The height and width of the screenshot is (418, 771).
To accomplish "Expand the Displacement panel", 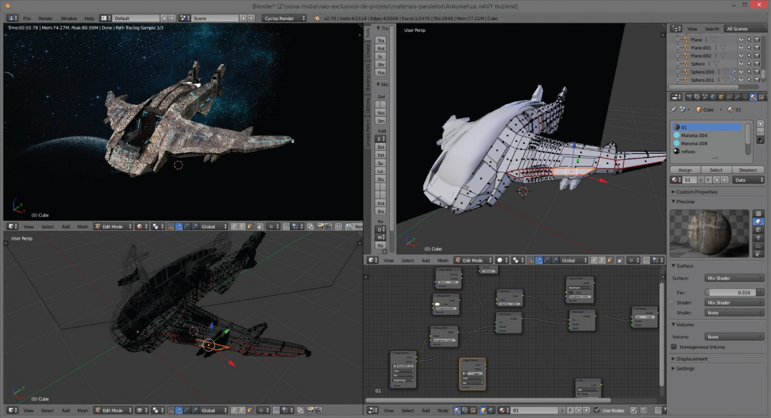I will tap(692, 359).
